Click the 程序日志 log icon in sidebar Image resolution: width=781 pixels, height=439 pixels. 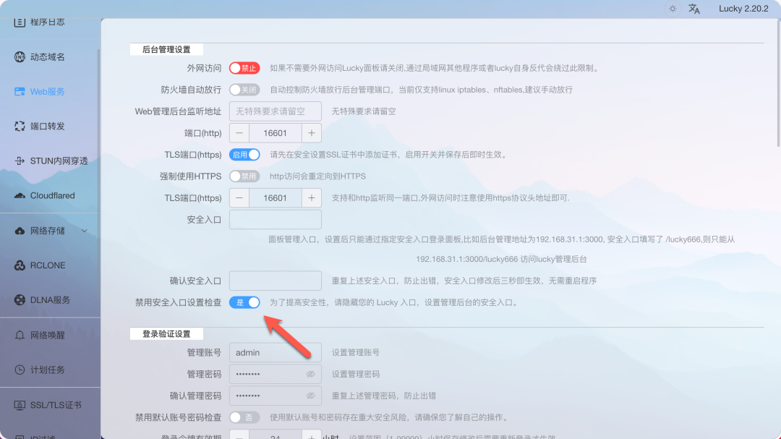click(20, 22)
